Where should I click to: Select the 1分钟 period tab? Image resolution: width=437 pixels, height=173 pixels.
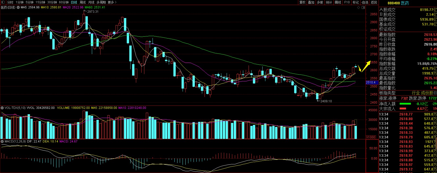point(20,2)
